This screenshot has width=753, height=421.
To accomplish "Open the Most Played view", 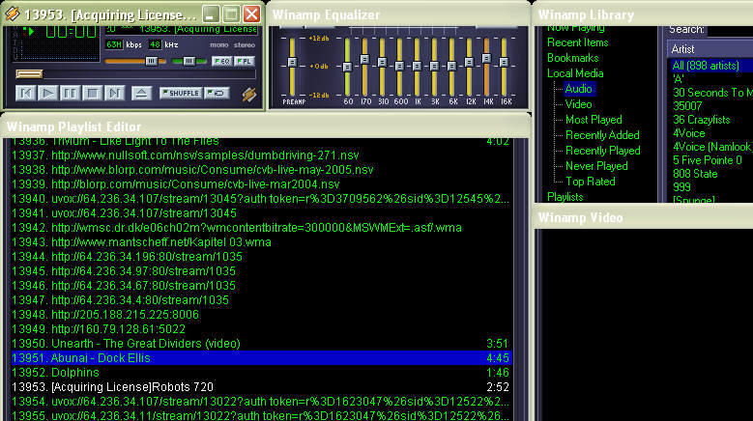I will tap(594, 120).
